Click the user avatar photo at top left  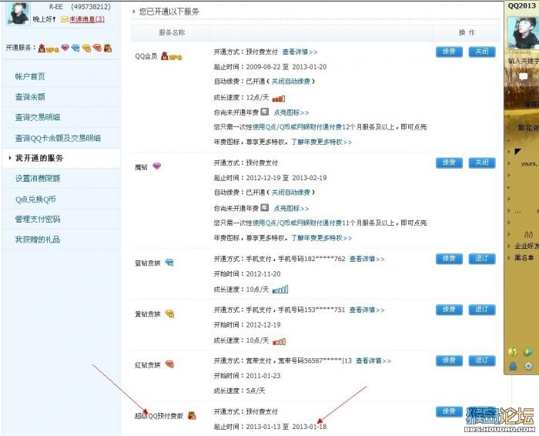pos(18,13)
